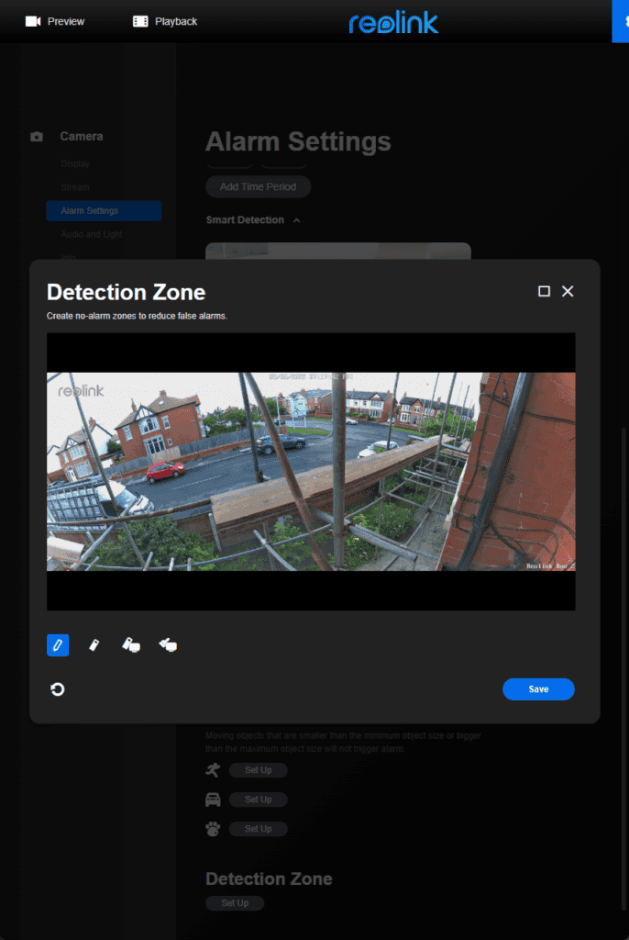The width and height of the screenshot is (629, 940).
Task: Open Stream settings in the sidebar
Action: [x=75, y=187]
